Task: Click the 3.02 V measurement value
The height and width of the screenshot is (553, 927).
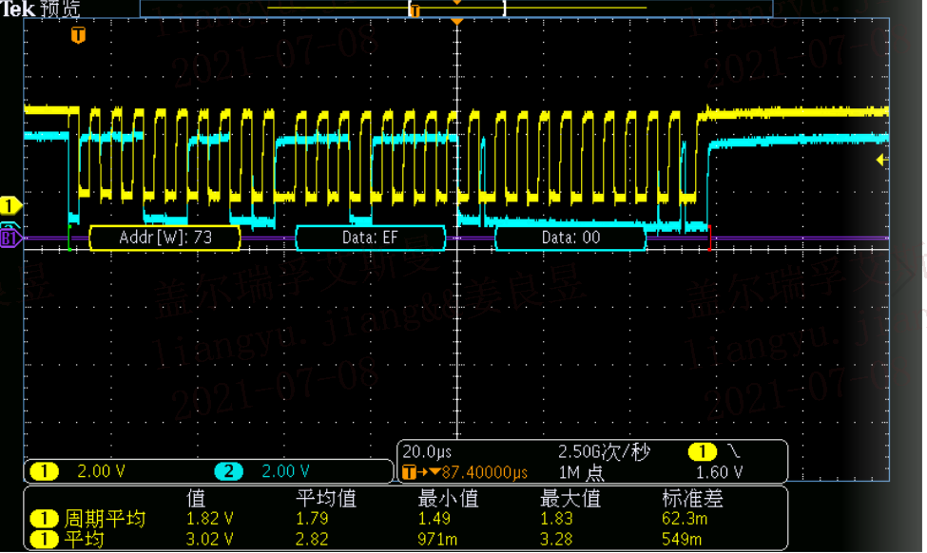Action: click(x=209, y=540)
